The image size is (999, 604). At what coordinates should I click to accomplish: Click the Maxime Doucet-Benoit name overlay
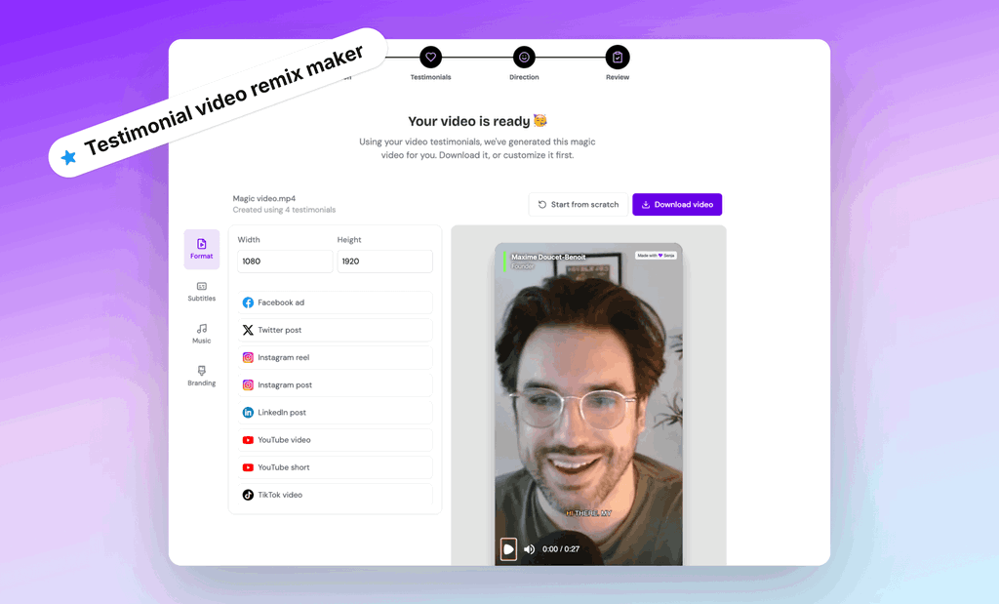[x=548, y=257]
